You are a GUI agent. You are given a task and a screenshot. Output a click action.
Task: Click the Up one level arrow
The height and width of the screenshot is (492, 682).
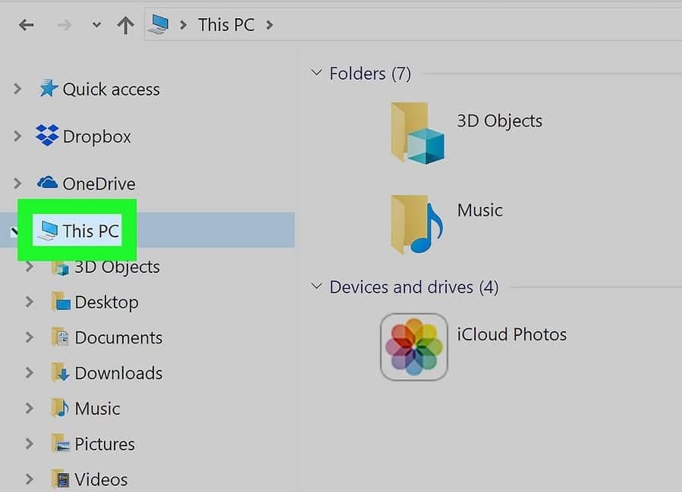click(x=125, y=25)
